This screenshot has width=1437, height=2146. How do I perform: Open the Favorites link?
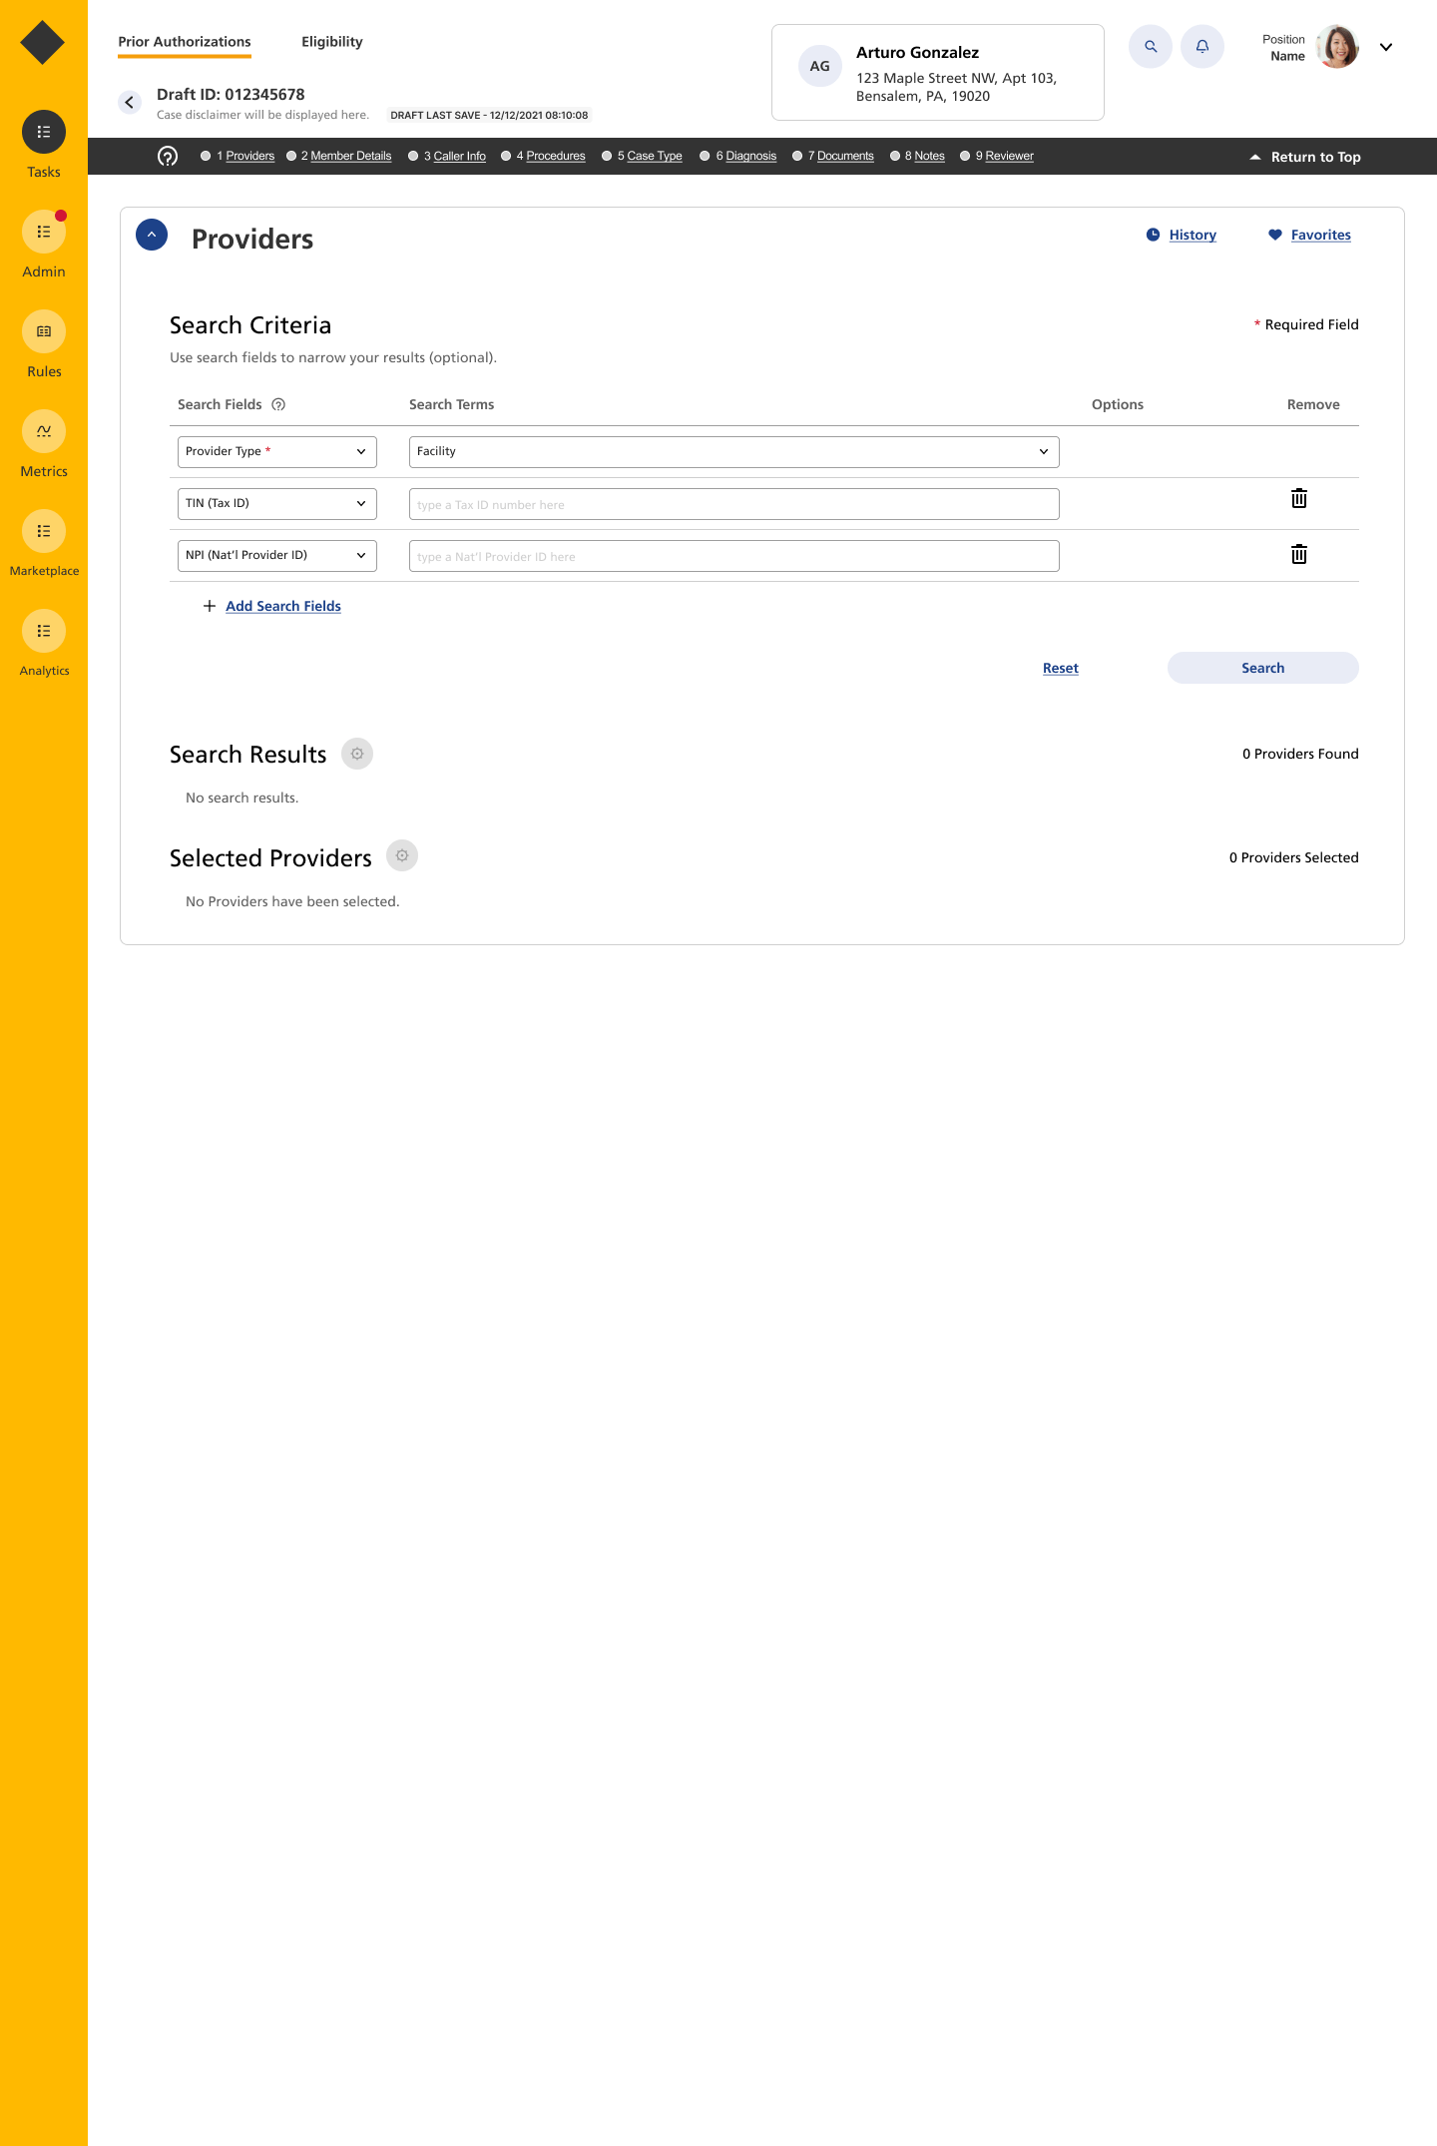[1319, 236]
